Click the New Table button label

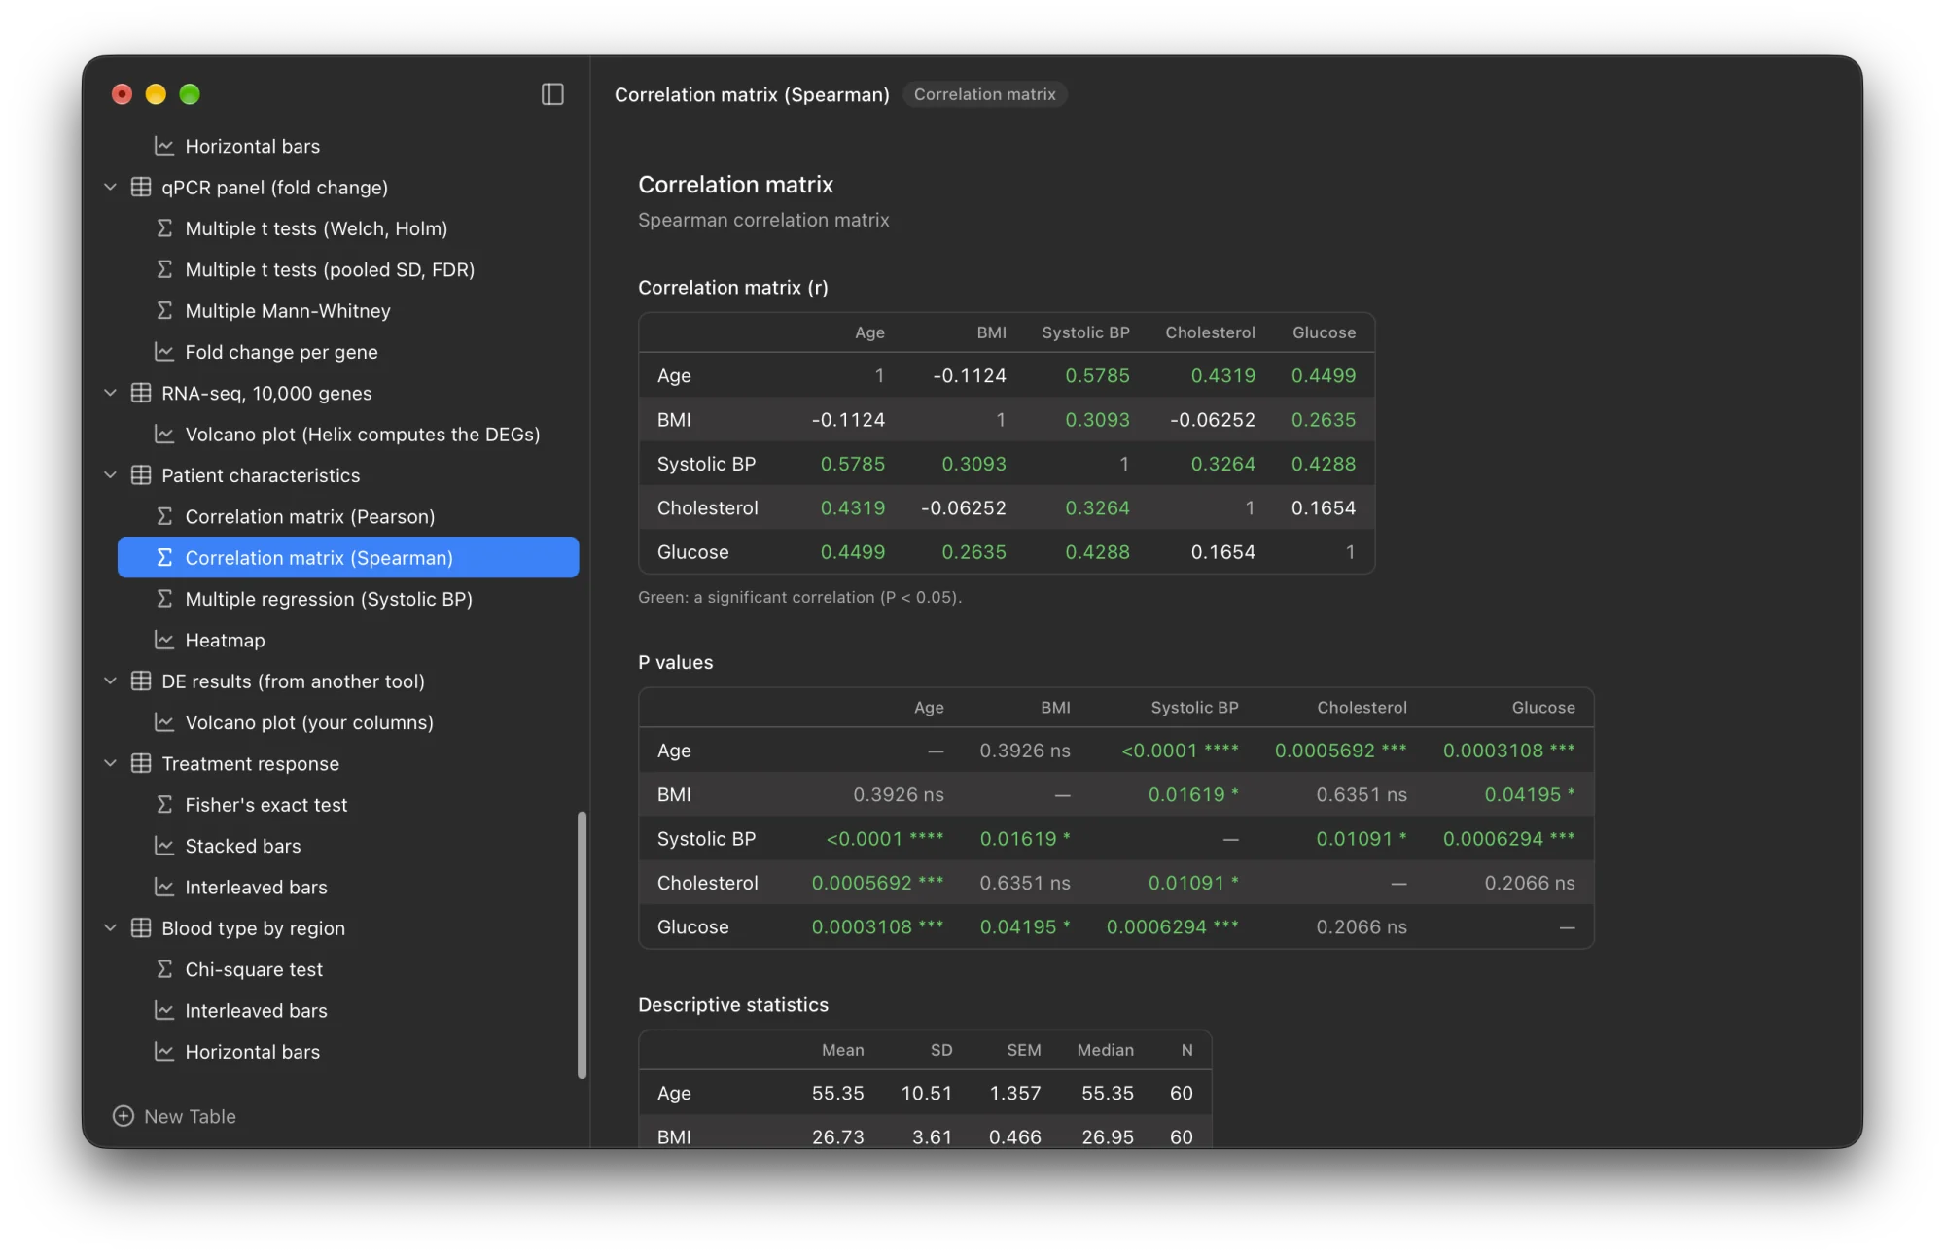click(x=190, y=1116)
